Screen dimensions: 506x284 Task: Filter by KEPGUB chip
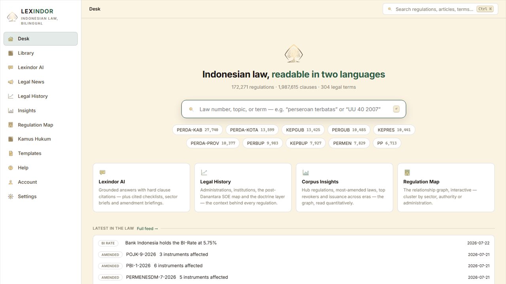tap(303, 130)
